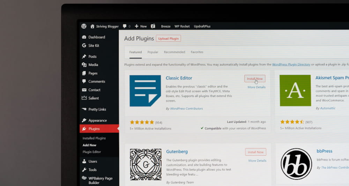Viewport: 349px width, 186px height.
Task: Switch to the Popular tab
Action: click(x=153, y=52)
